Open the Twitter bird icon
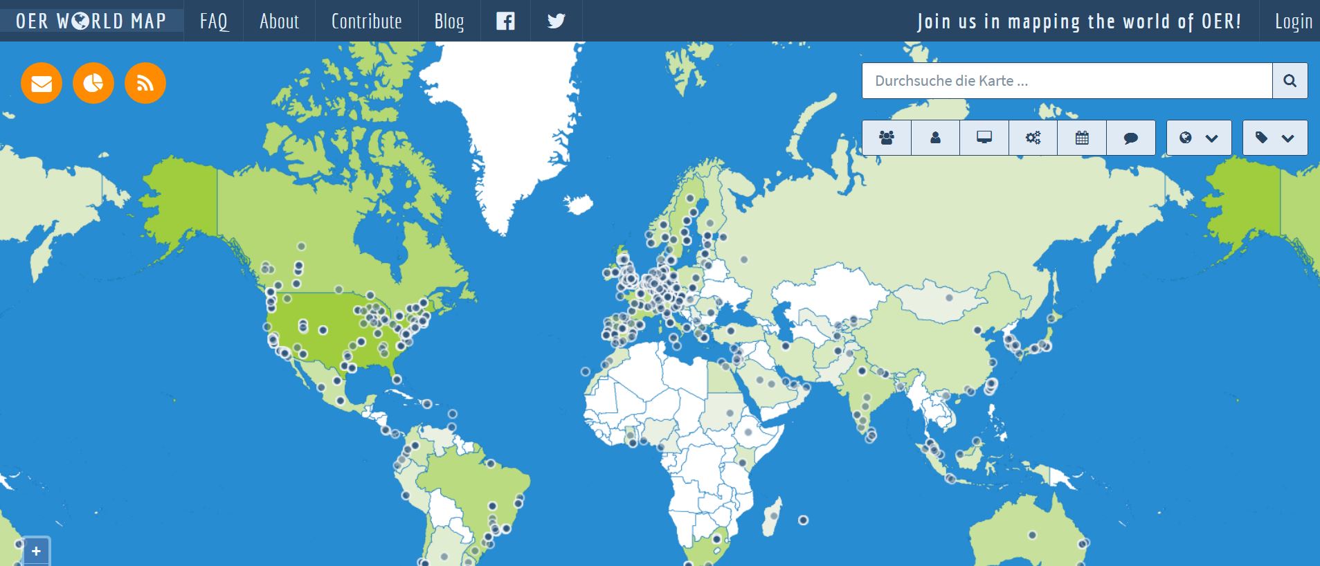 click(556, 21)
